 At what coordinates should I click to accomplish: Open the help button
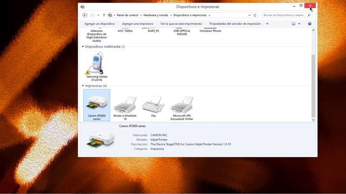tap(310, 24)
